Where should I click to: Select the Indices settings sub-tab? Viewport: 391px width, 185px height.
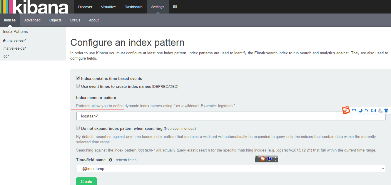coord(10,20)
